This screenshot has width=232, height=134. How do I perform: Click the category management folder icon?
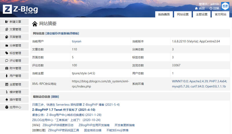coord(7,46)
